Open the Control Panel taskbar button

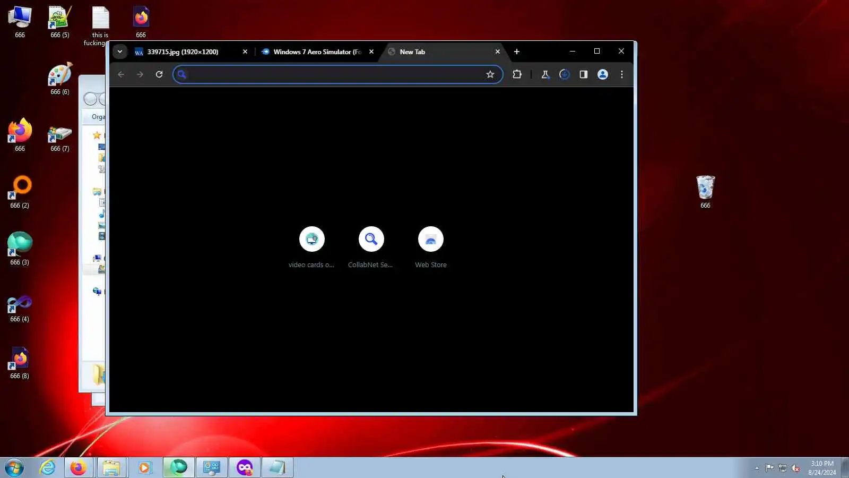pyautogui.click(x=212, y=468)
